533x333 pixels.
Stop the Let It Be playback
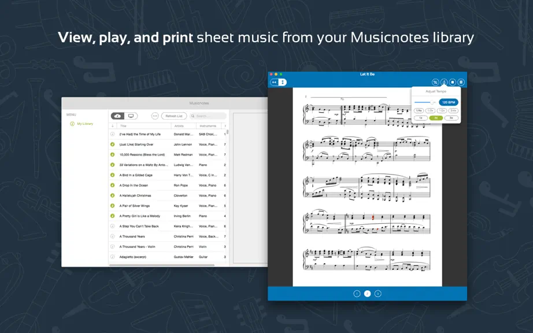(453, 82)
